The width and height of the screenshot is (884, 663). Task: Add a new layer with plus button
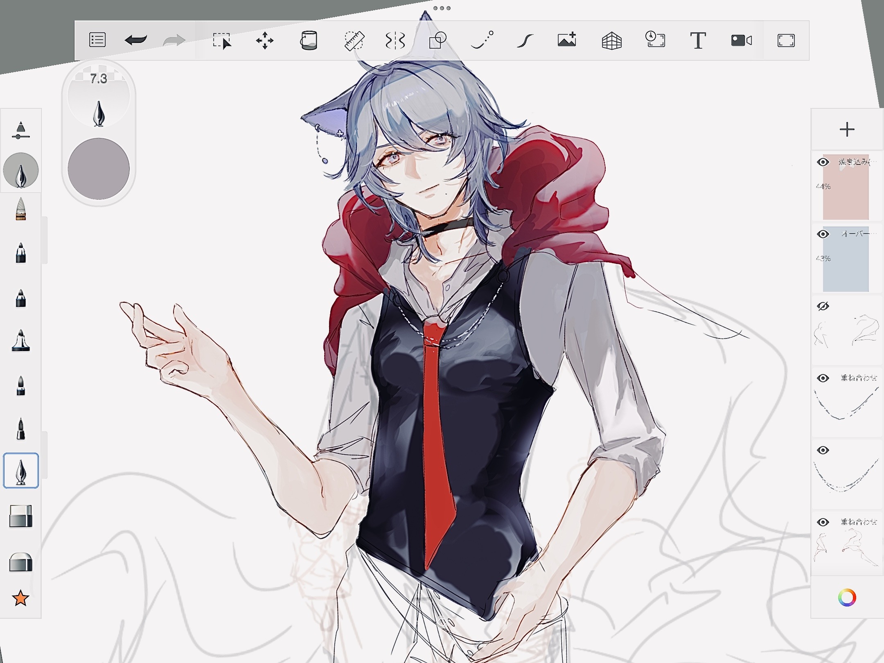click(x=847, y=130)
